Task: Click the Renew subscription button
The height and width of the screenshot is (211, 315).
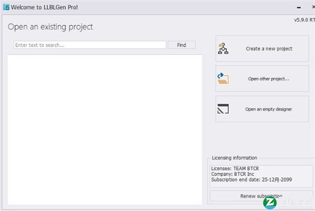Action: (x=261, y=196)
